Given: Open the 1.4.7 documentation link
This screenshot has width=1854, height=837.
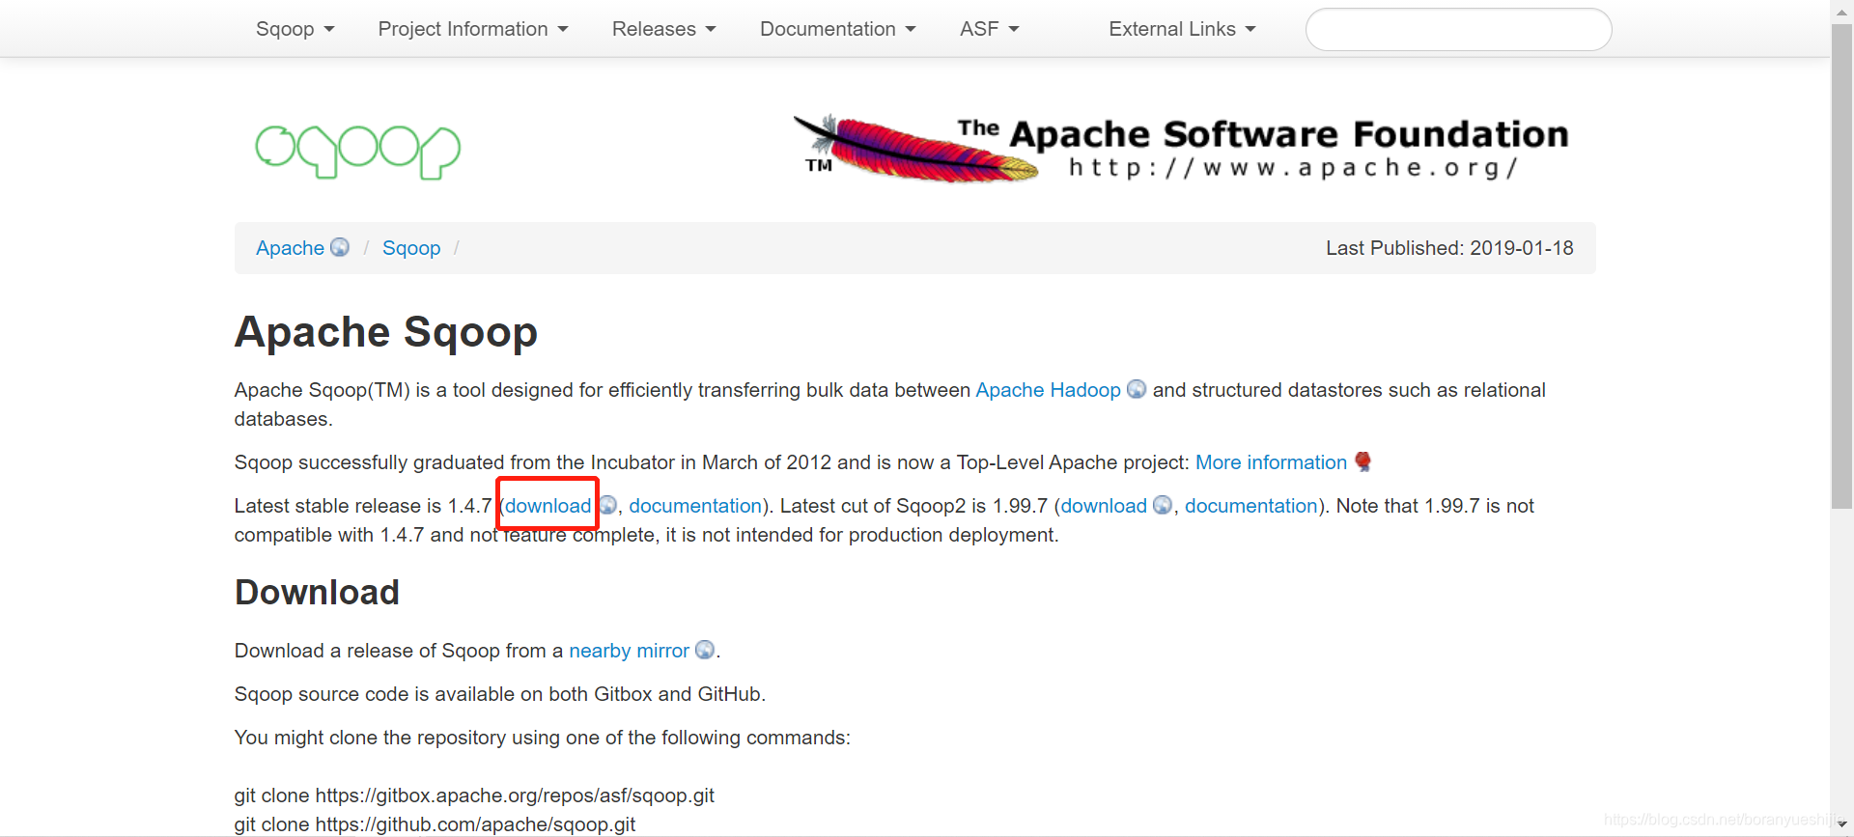Looking at the screenshot, I should (695, 506).
